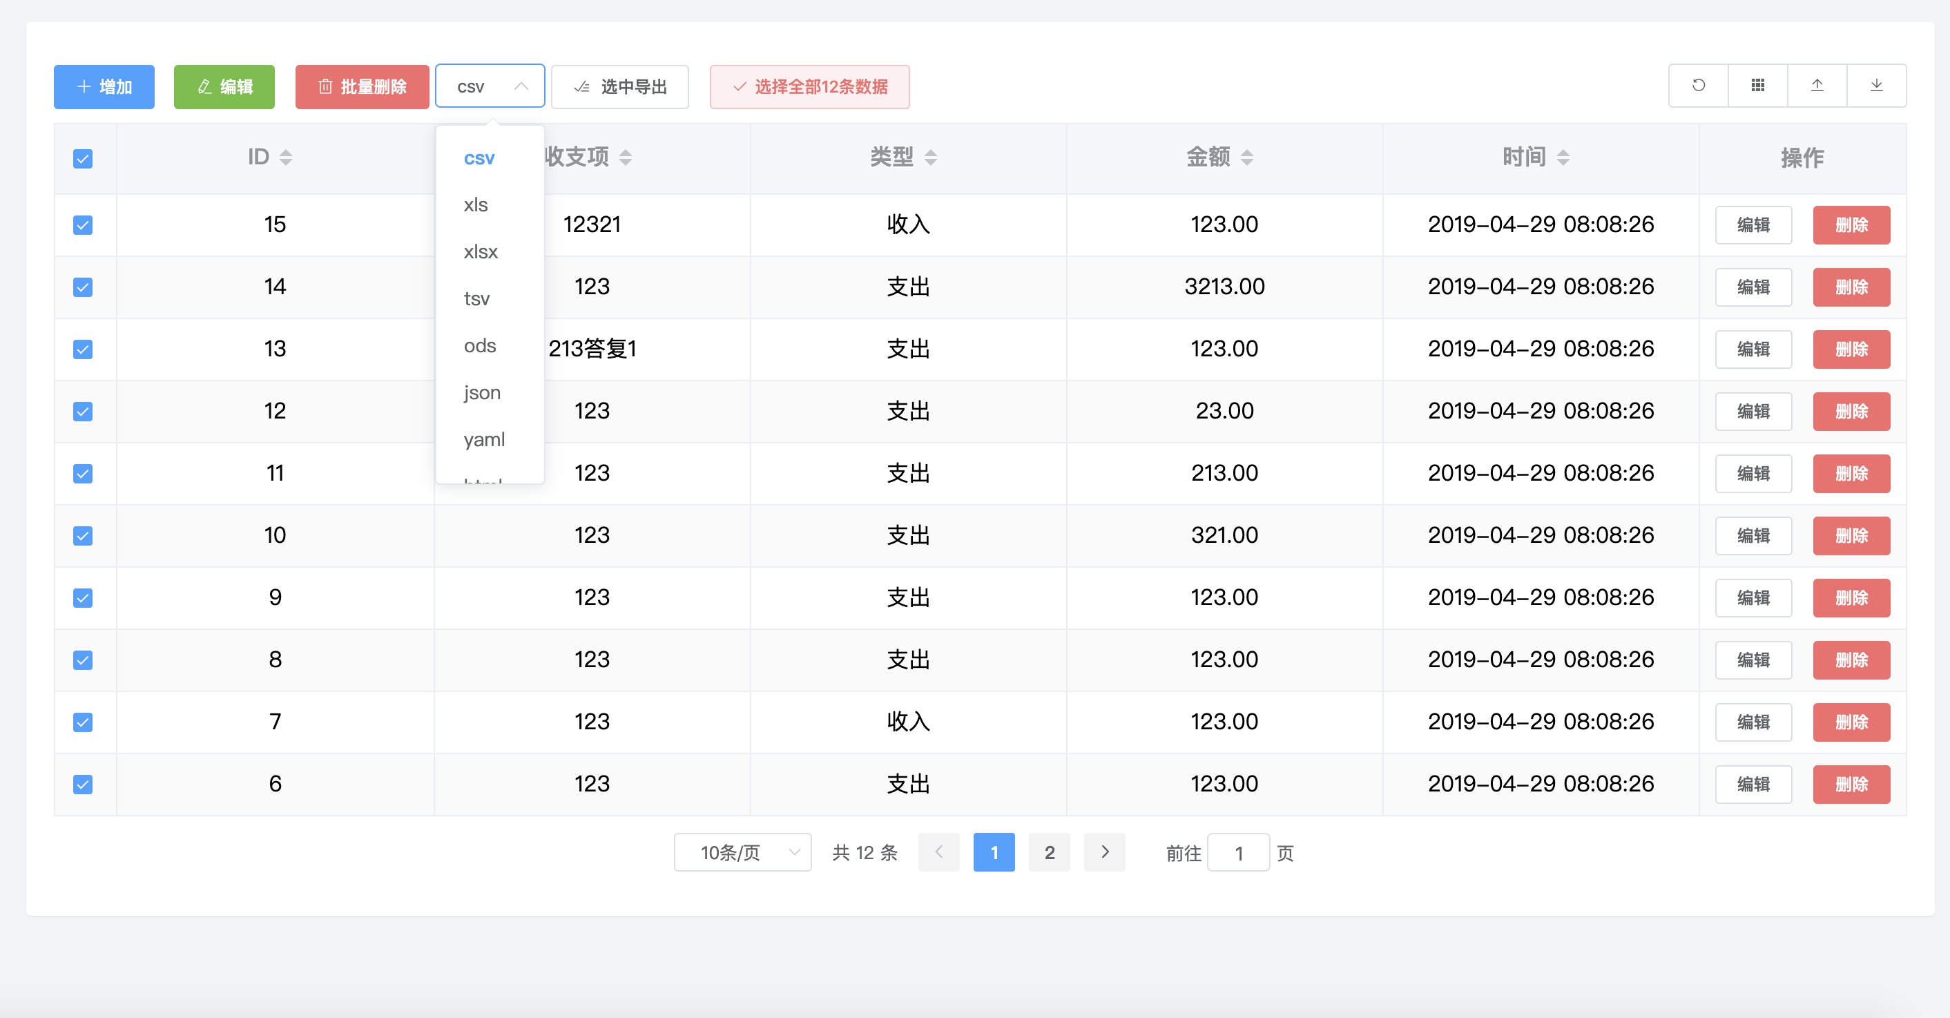Click 删除 in the ID 7 row
Viewport: 1950px width, 1018px height.
click(1851, 722)
